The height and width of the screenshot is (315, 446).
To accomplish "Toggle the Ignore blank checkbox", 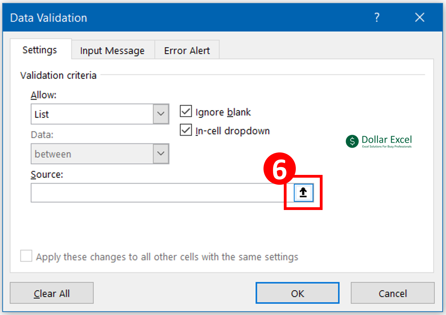I will click(186, 111).
